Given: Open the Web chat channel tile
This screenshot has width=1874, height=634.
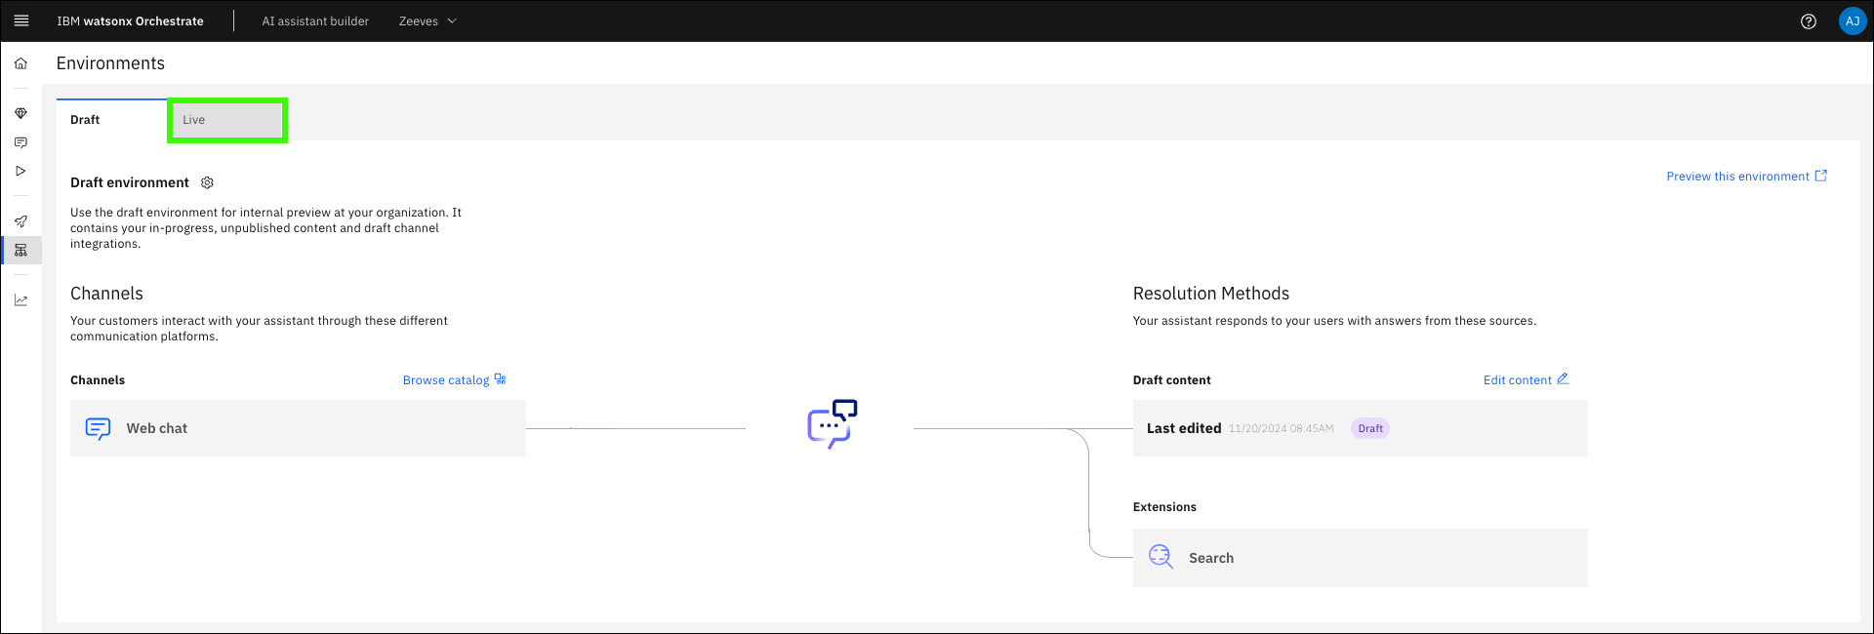Looking at the screenshot, I should coord(298,428).
